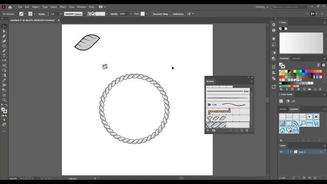This screenshot has width=327, height=184.
Task: Delete brush with Brushes panel trash icon
Action: (247, 131)
